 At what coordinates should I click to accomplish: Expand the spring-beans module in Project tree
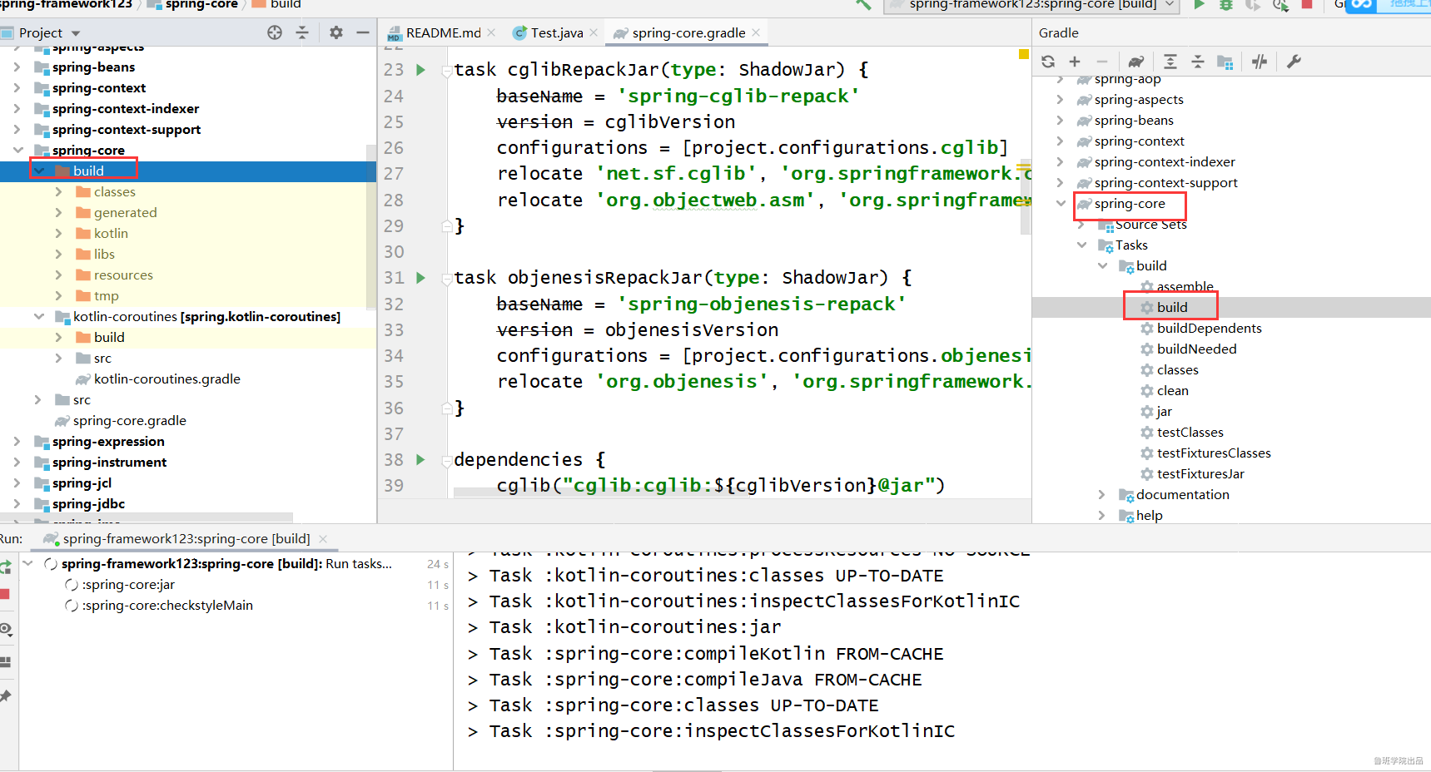[17, 67]
